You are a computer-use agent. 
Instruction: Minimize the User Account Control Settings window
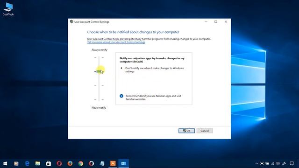point(206,22)
